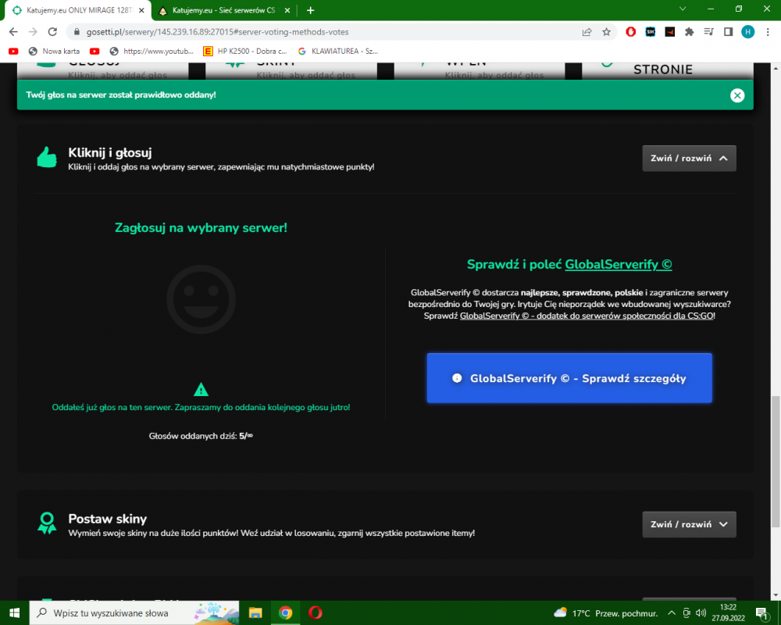Open File Explorer from taskbar
The width and height of the screenshot is (781, 625).
(255, 612)
